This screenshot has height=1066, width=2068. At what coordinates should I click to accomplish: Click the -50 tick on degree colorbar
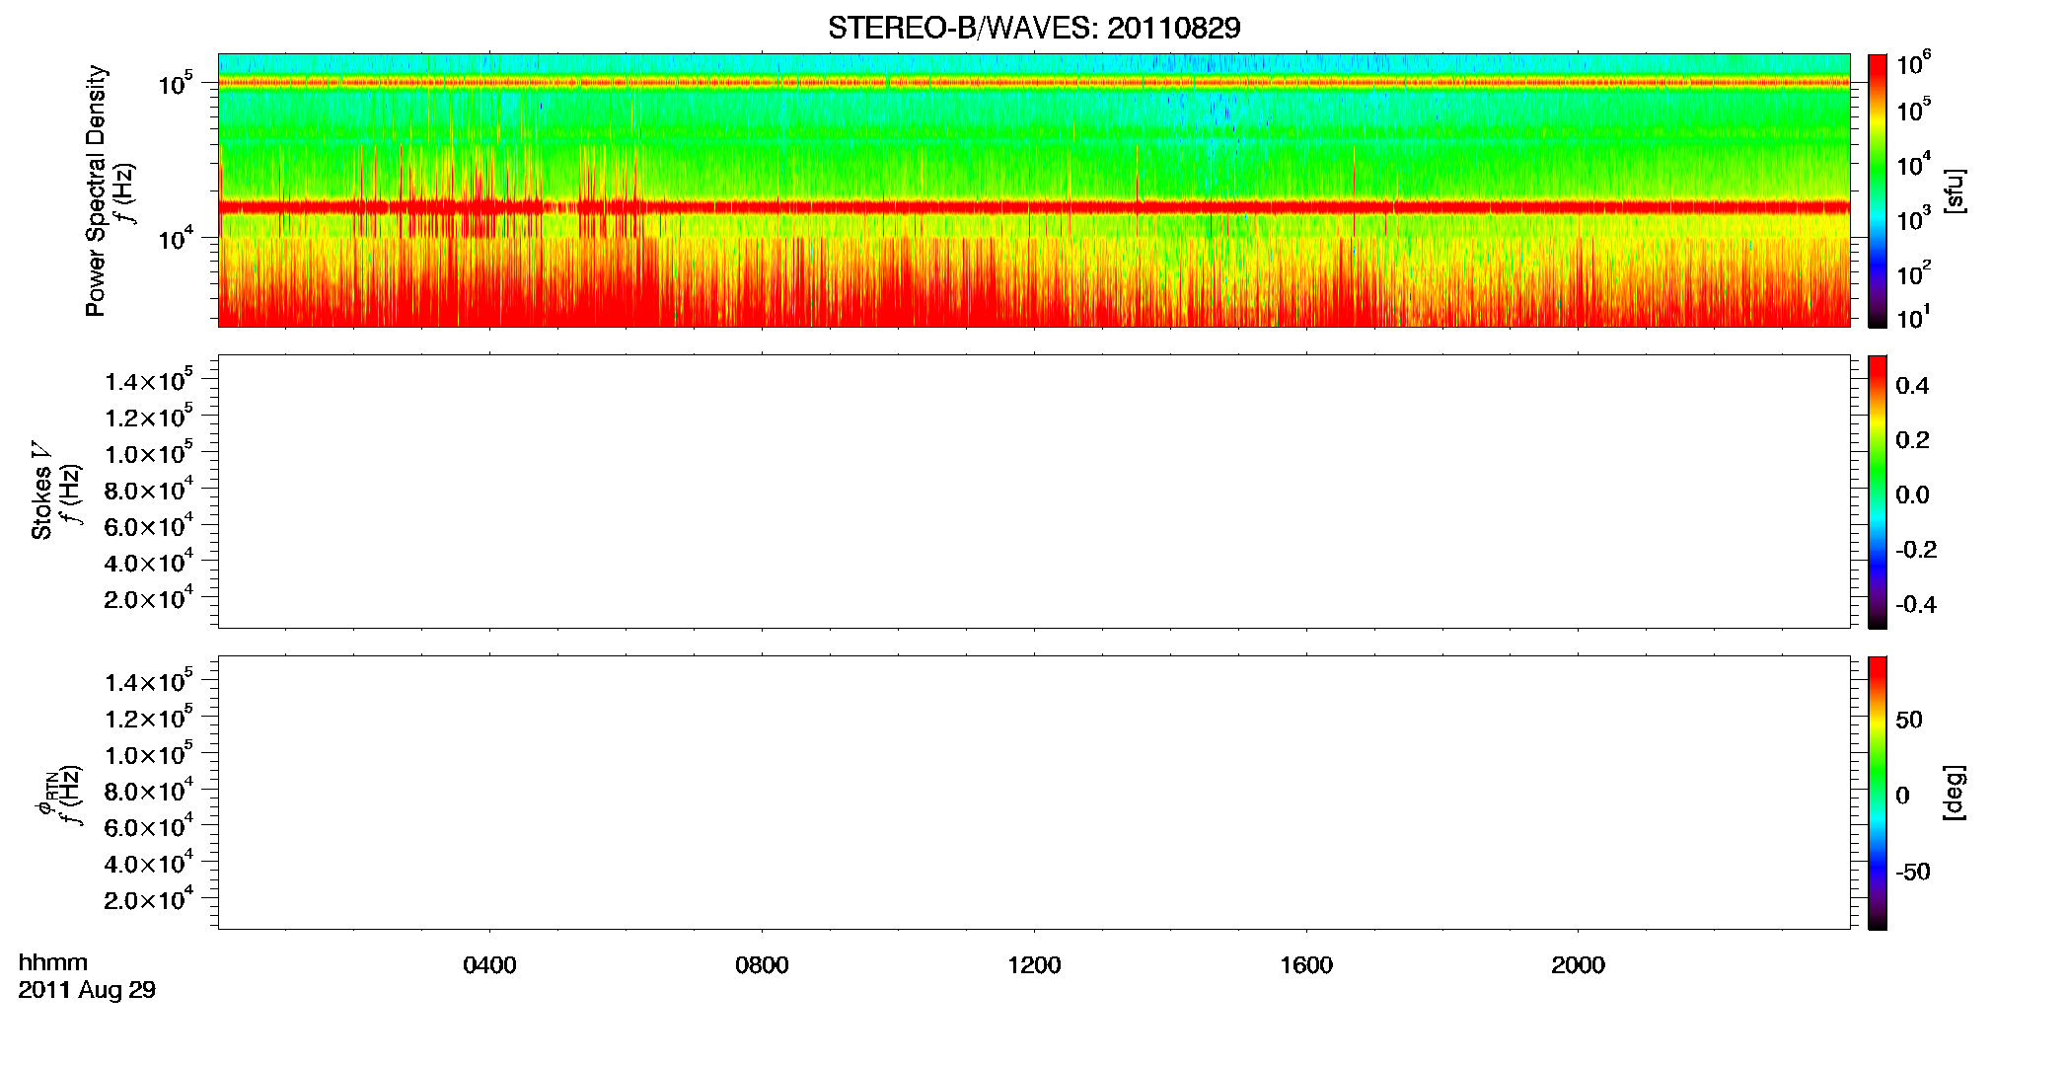tap(1913, 872)
